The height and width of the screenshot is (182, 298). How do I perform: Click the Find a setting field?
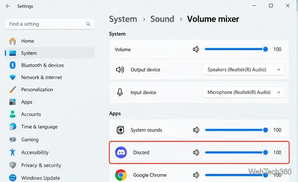point(50,24)
